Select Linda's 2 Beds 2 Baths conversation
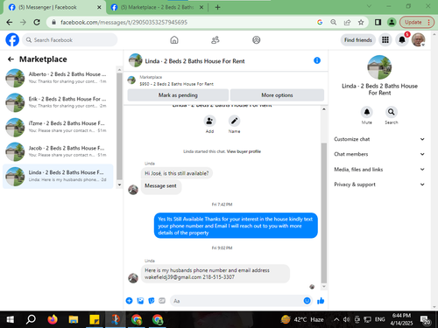The height and width of the screenshot is (328, 438). pos(58,176)
